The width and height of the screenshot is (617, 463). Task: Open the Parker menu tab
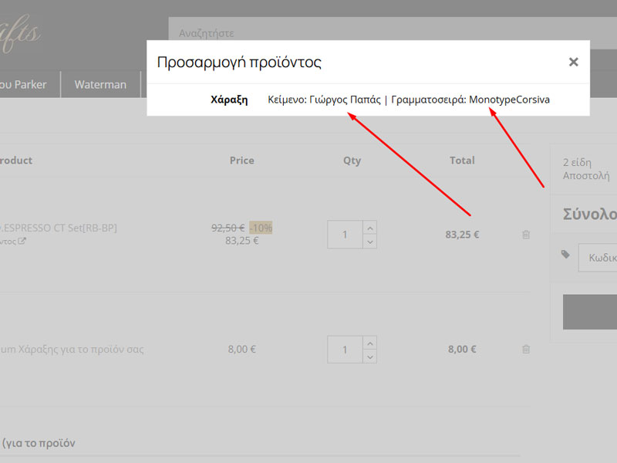tap(24, 84)
